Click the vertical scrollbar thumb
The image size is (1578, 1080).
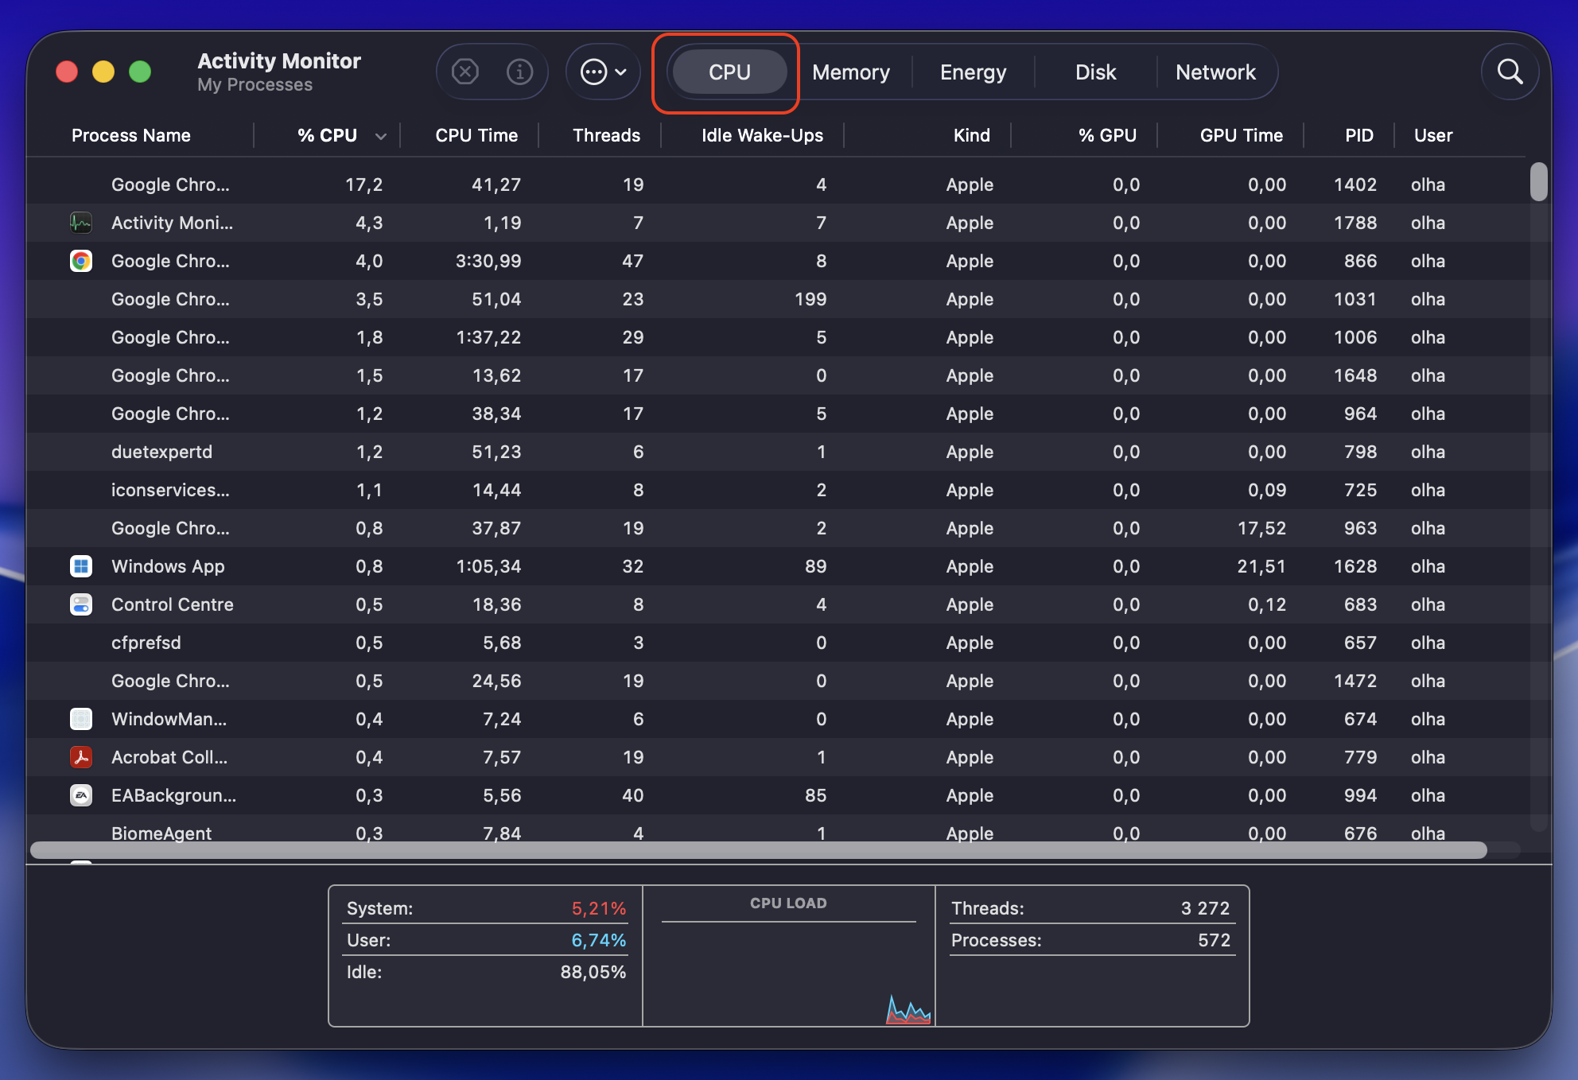coord(1539,182)
